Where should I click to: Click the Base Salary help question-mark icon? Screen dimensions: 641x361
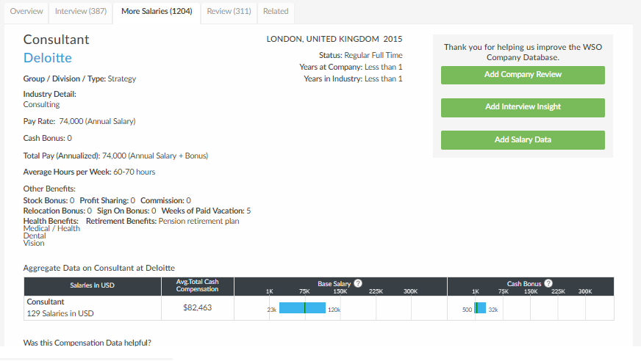[x=358, y=283]
